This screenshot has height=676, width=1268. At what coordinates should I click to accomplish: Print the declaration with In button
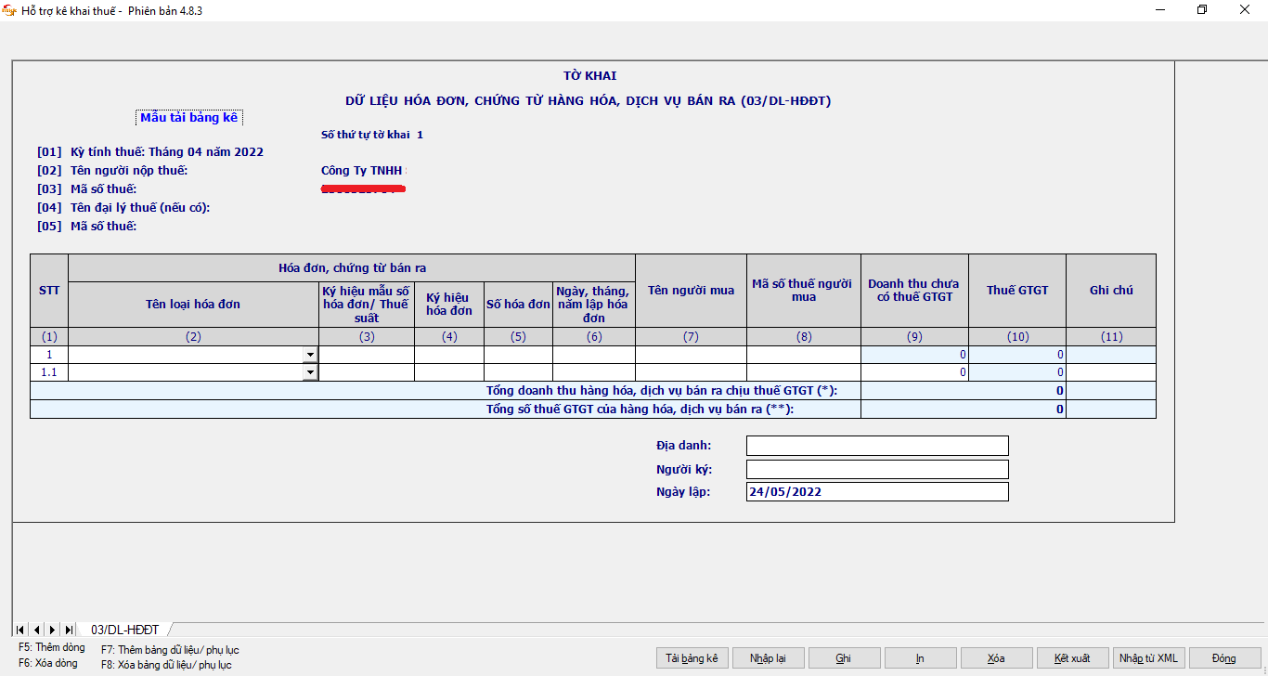920,658
